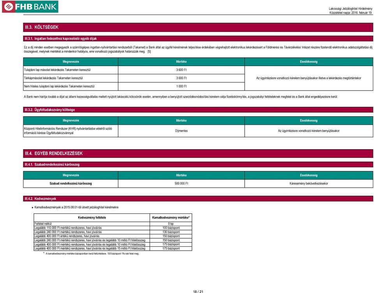Click paragraph starting 'A Bank nem hárítja tovább'

[181, 96]
